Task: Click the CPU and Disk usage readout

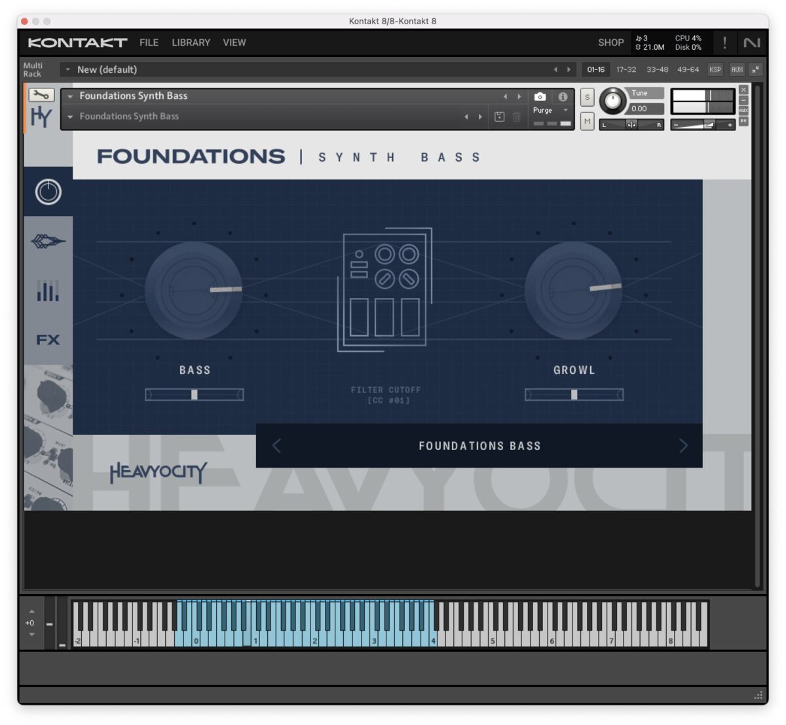Action: coord(688,43)
